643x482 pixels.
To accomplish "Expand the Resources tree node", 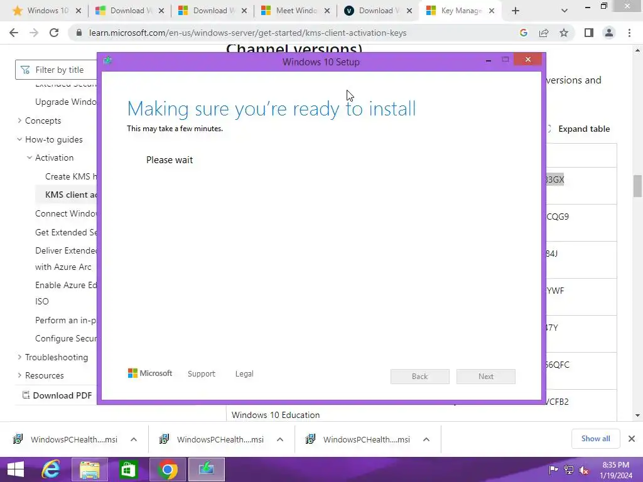I will pyautogui.click(x=19, y=375).
